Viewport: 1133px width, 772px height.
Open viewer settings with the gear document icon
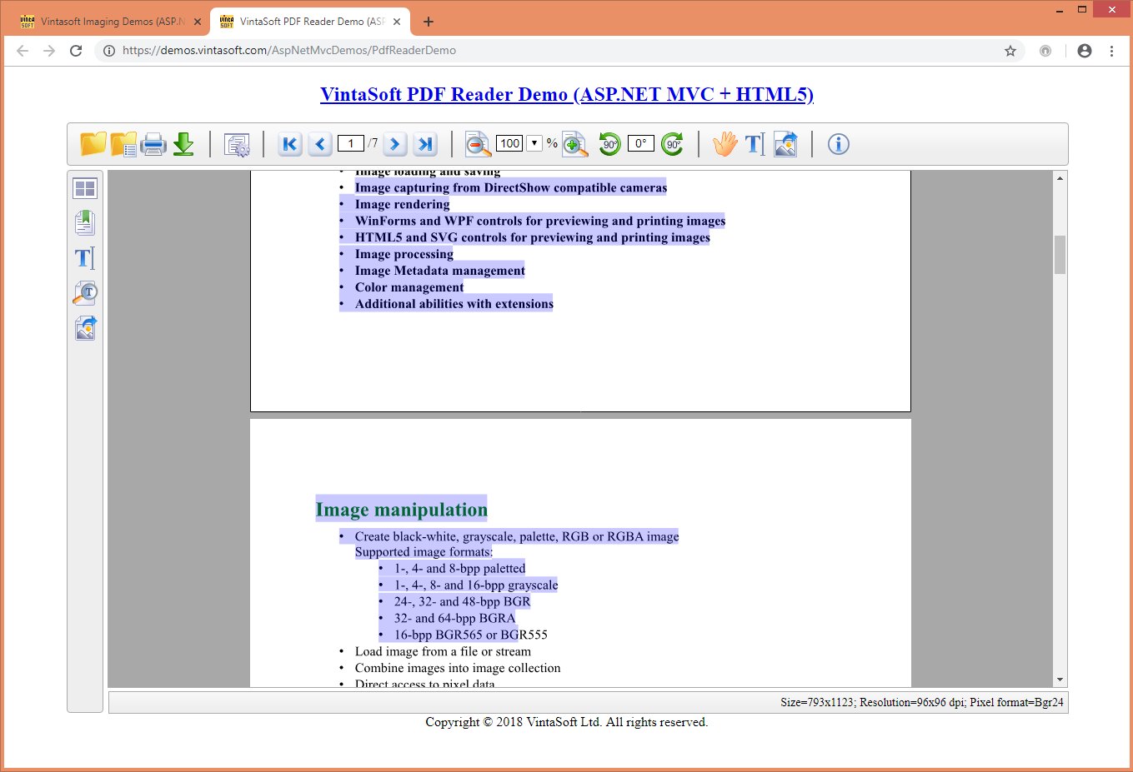[x=238, y=145]
